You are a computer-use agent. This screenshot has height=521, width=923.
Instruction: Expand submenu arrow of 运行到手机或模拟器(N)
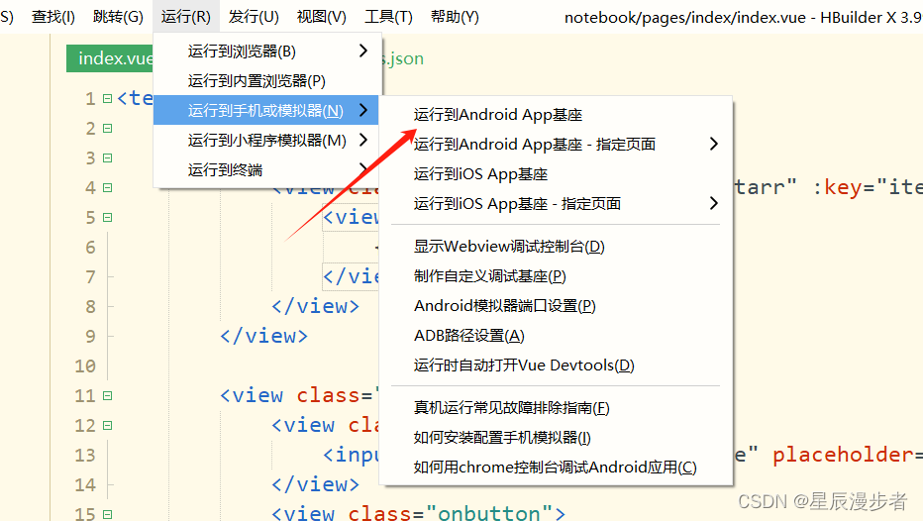(363, 110)
